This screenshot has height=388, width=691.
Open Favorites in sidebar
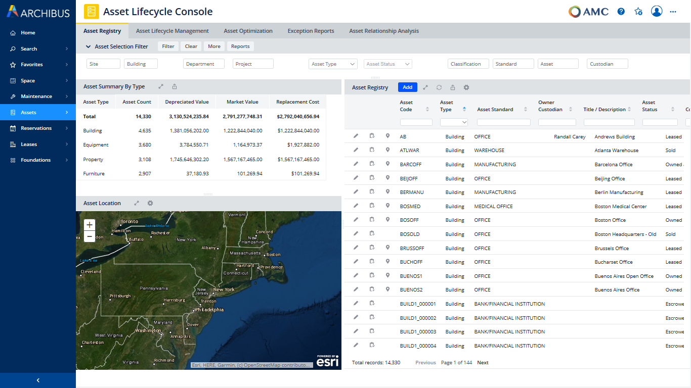[x=38, y=64]
